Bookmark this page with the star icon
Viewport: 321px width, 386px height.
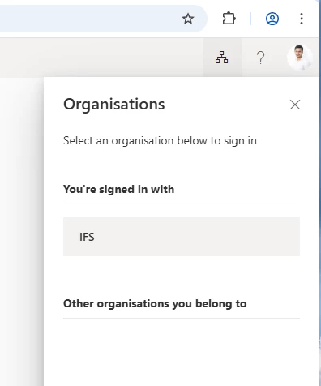pos(188,19)
